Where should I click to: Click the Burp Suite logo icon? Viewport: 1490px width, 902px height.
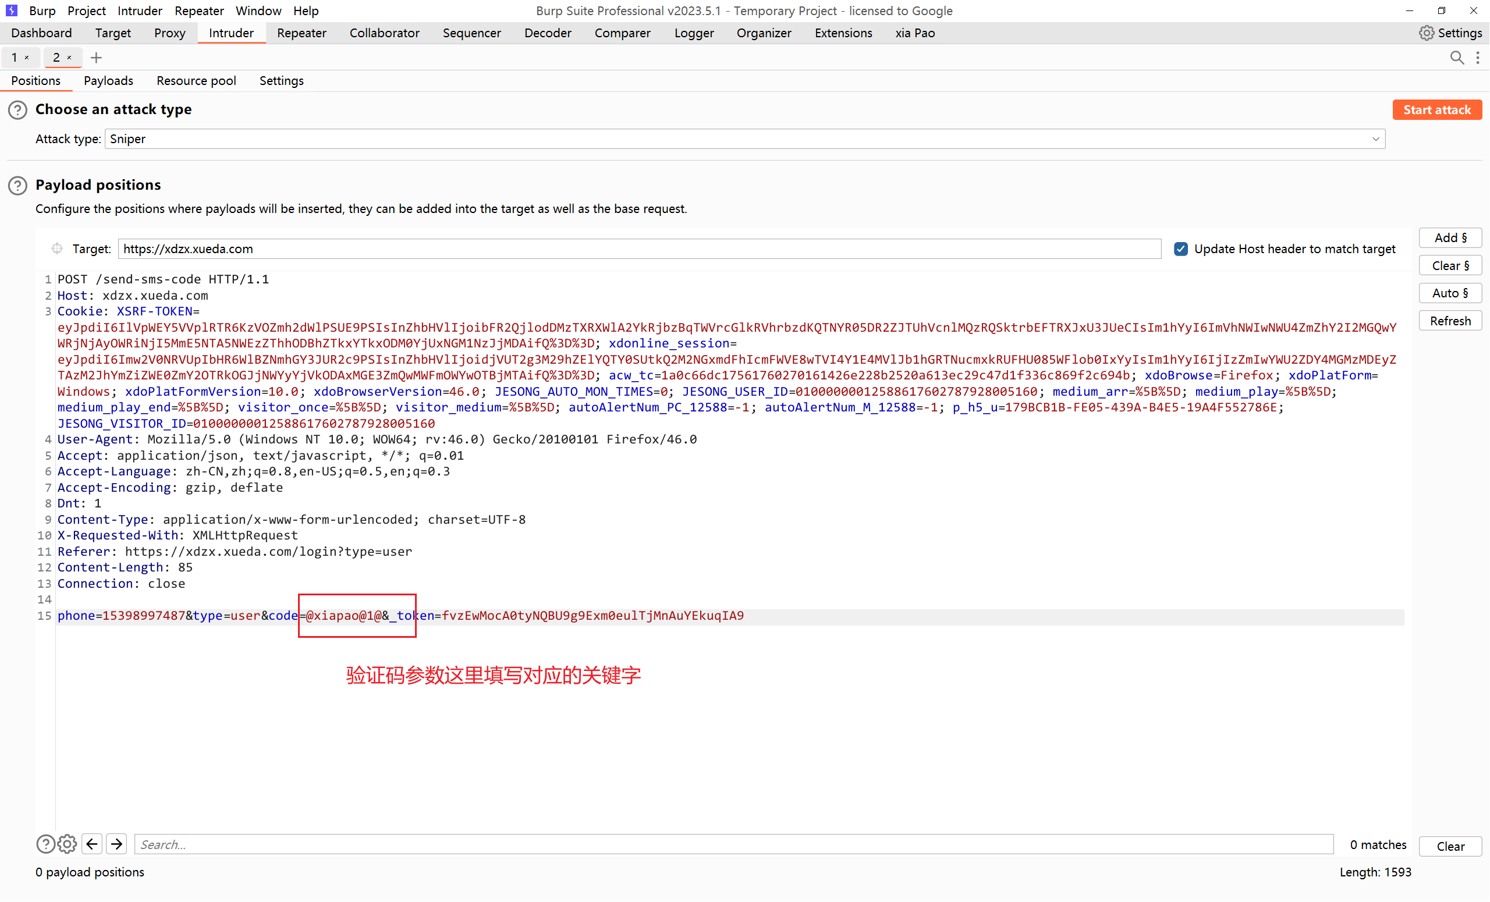(12, 10)
